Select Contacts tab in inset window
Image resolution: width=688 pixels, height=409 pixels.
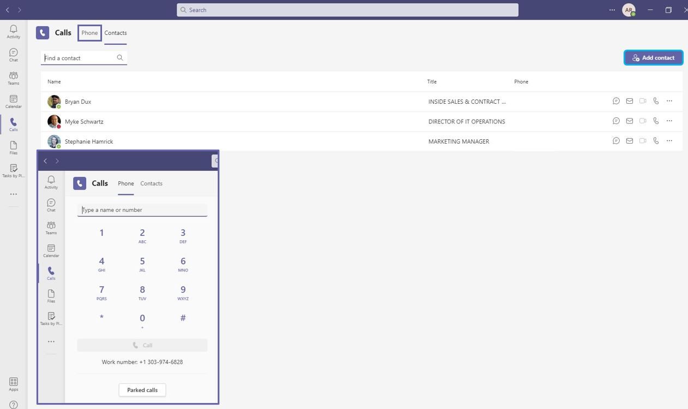click(151, 183)
